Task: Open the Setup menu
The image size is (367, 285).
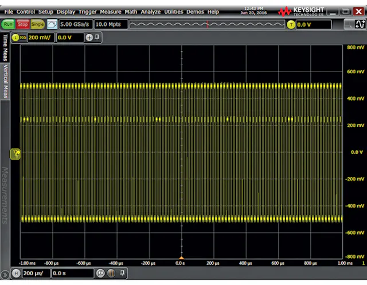Action: click(x=46, y=11)
